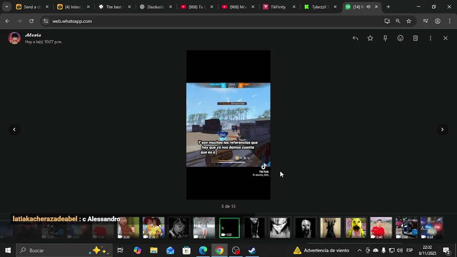Reply to this media message using reply arrow
The height and width of the screenshot is (257, 457).
[x=355, y=38]
